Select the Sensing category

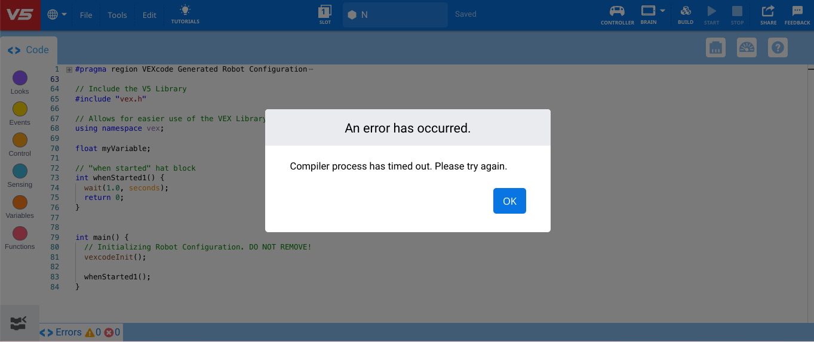pyautogui.click(x=20, y=175)
